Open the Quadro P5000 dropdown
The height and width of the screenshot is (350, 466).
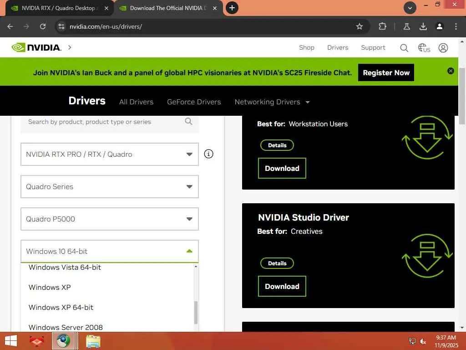[x=110, y=219]
